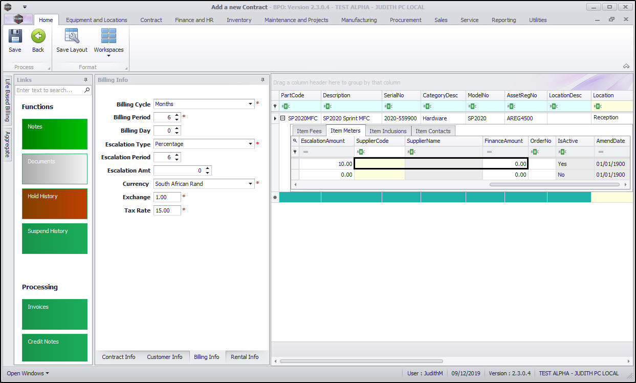Pin the Links panel

pyautogui.click(x=86, y=80)
